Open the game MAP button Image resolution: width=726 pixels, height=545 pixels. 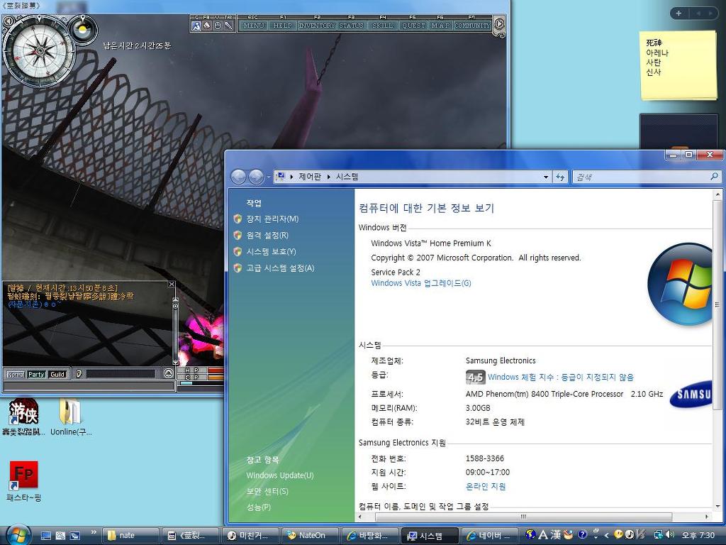[x=440, y=26]
